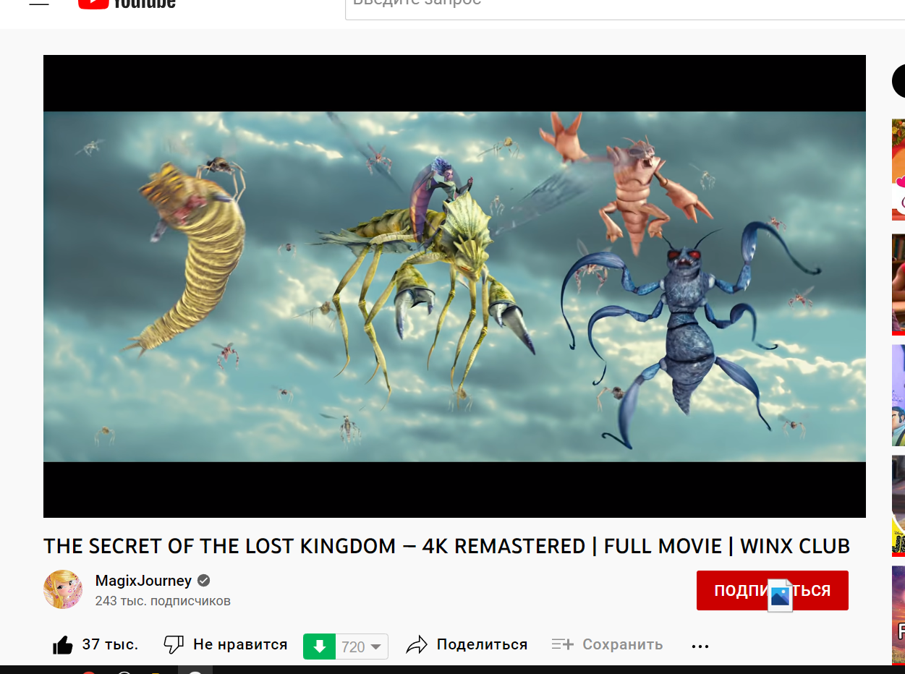Click the thumbs-down dislike icon
This screenshot has width=905, height=674.
point(174,645)
